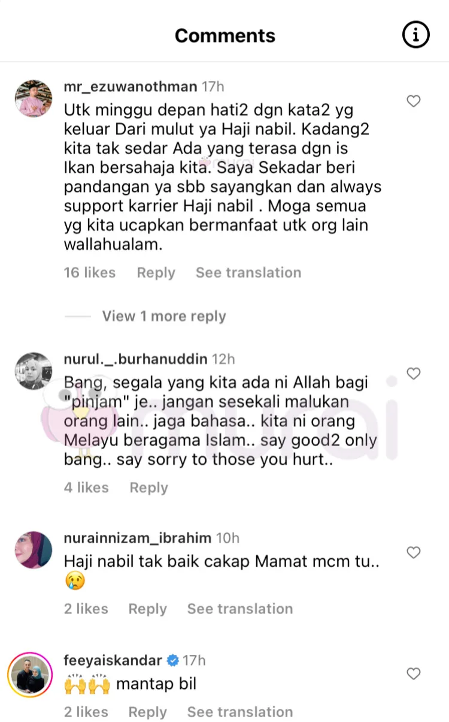The image size is (449, 722).
Task: Open mr_ezuwanothman's profile picture
Action: pyautogui.click(x=34, y=98)
